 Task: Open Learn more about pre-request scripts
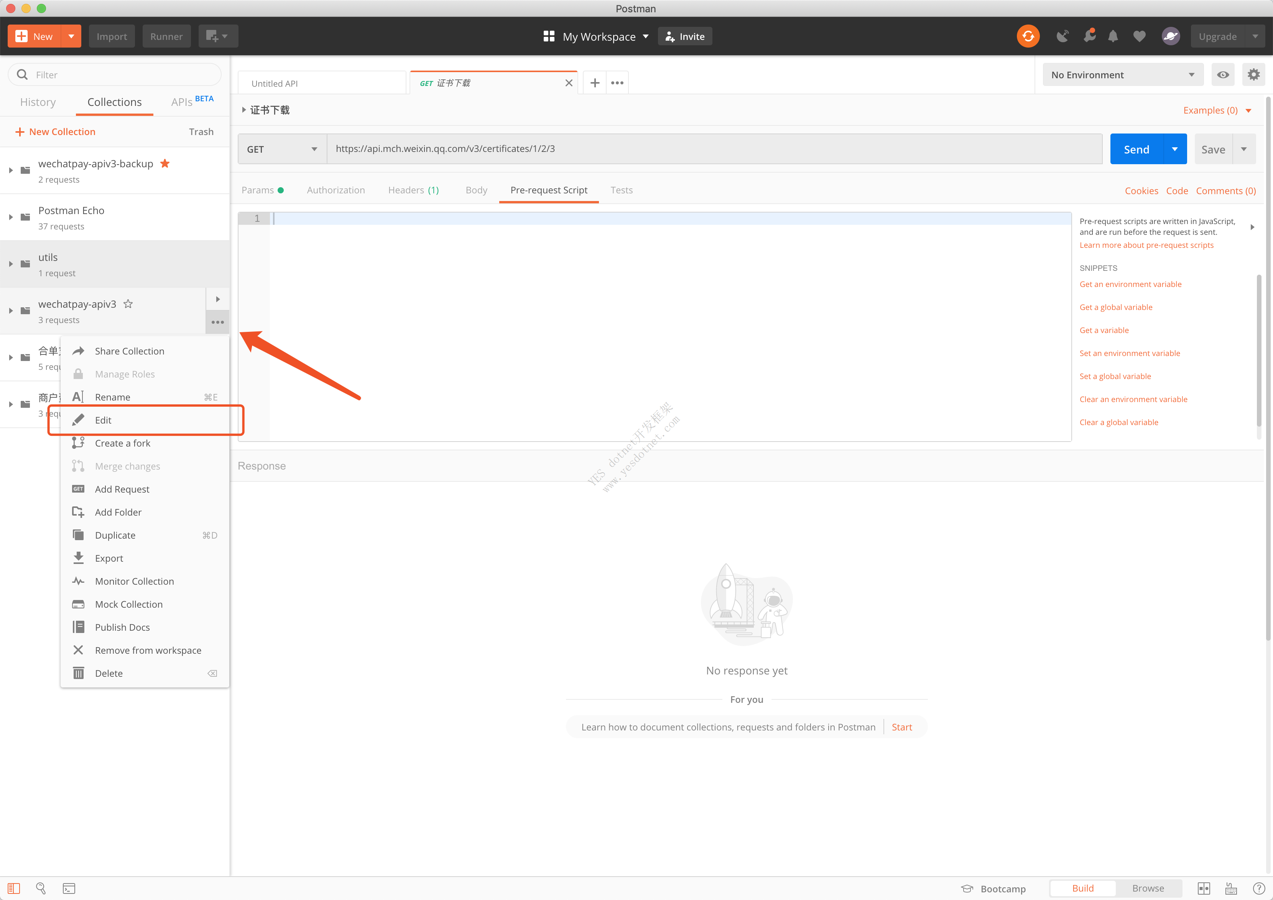point(1146,245)
